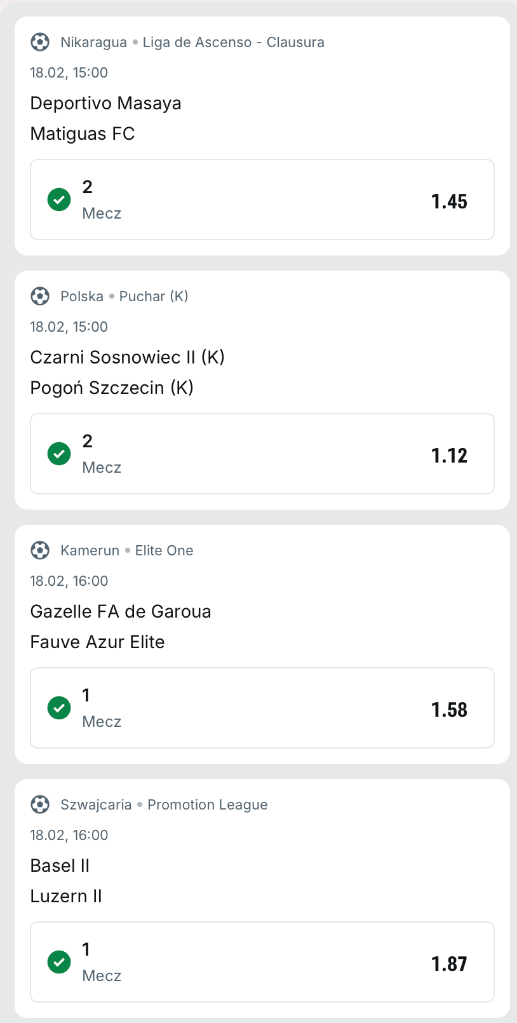Open Kamerun Elite One league link

(164, 551)
